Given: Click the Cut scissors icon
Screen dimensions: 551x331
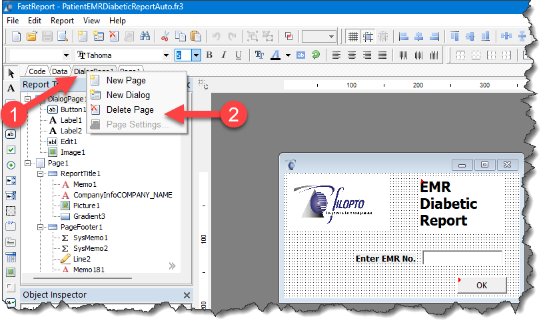Looking at the screenshot, I should click(x=165, y=36).
